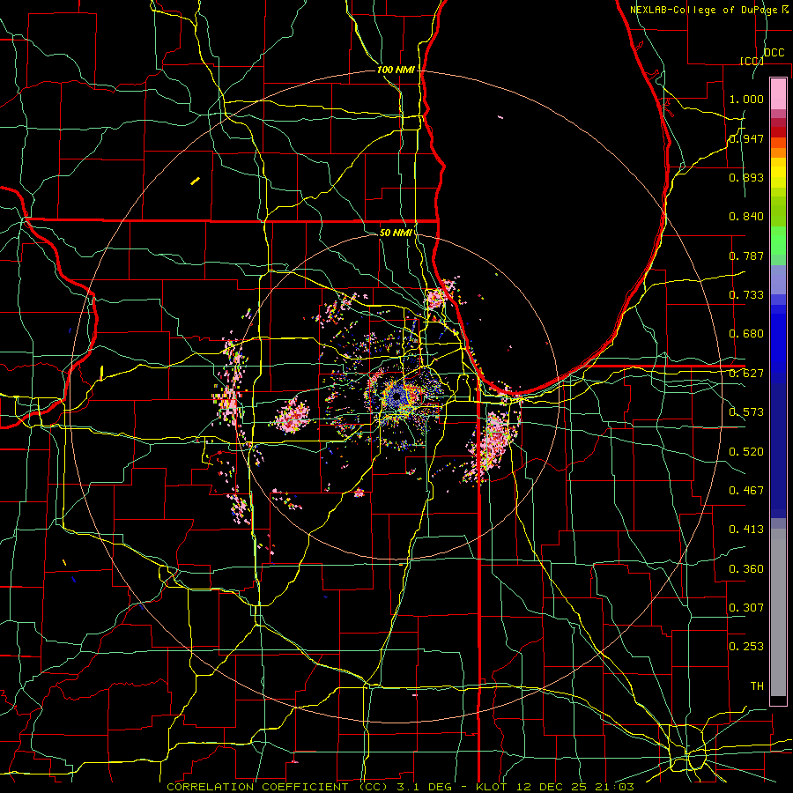Click the 100 NMI range ring label

[x=396, y=70]
